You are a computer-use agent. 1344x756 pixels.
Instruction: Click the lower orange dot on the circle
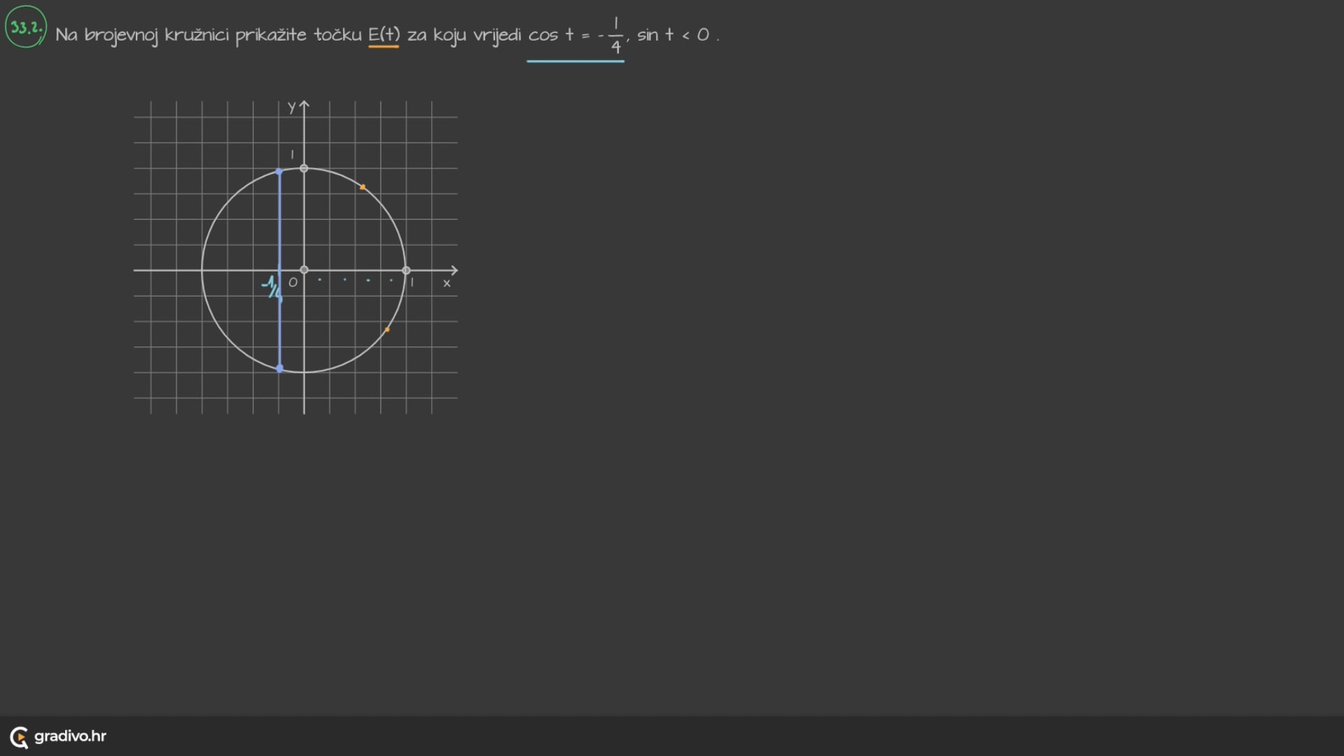point(387,329)
